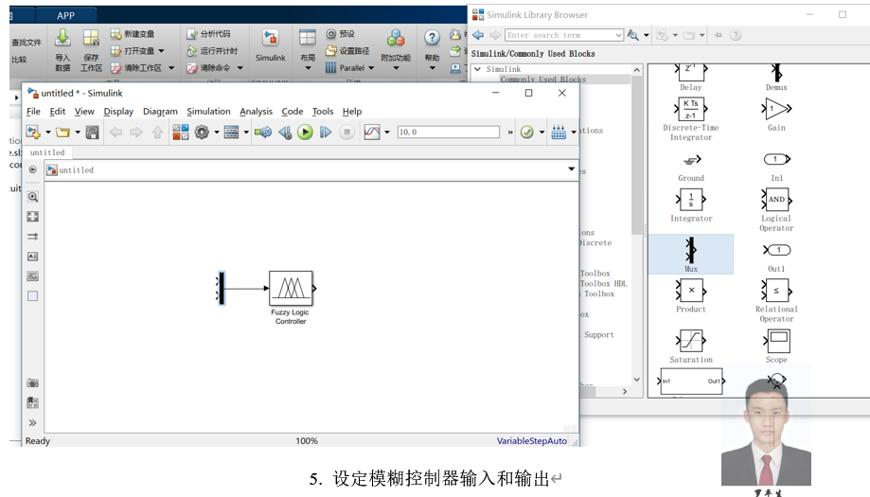
Task: Click the Area box tool in palette
Action: click(33, 296)
